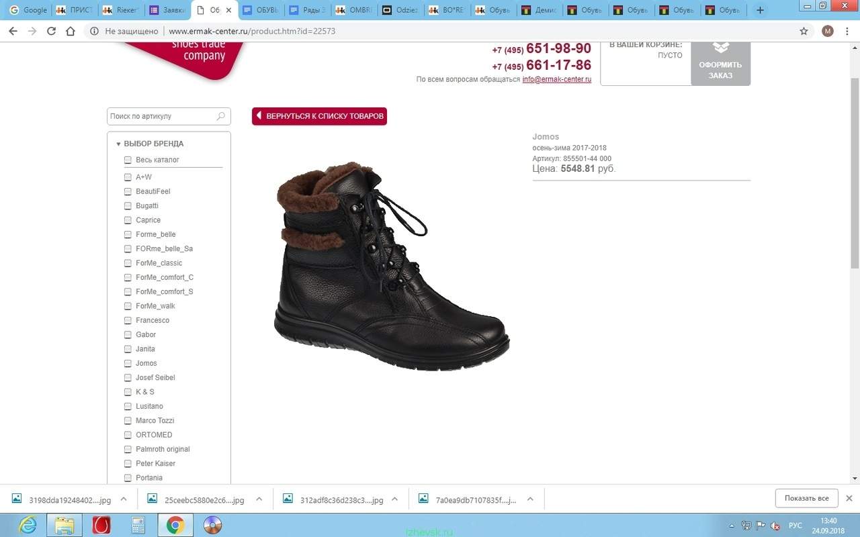
Task: Check the A+W brand checkbox
Action: (128, 177)
